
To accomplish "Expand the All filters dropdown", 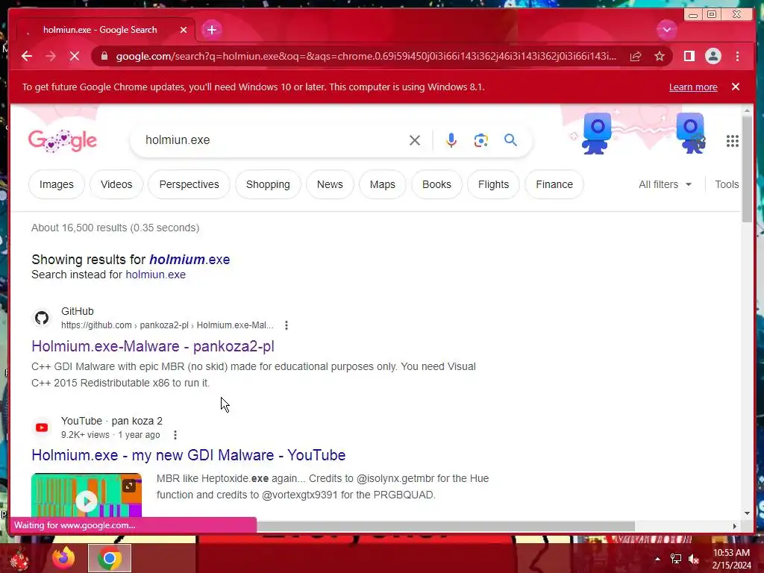I will point(665,185).
